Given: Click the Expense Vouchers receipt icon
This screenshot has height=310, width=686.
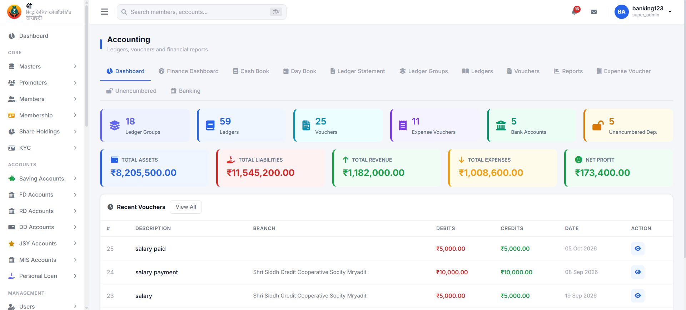Looking at the screenshot, I should click(403, 126).
